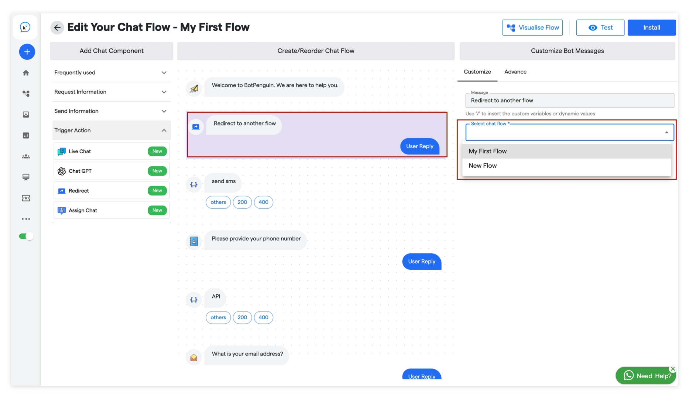Click the Assign Chat icon

pyautogui.click(x=62, y=211)
